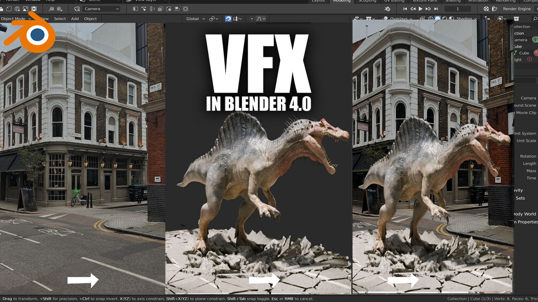Switch to the Modeling workspace tab
Screen dimensions: 538x302
(342, 2)
